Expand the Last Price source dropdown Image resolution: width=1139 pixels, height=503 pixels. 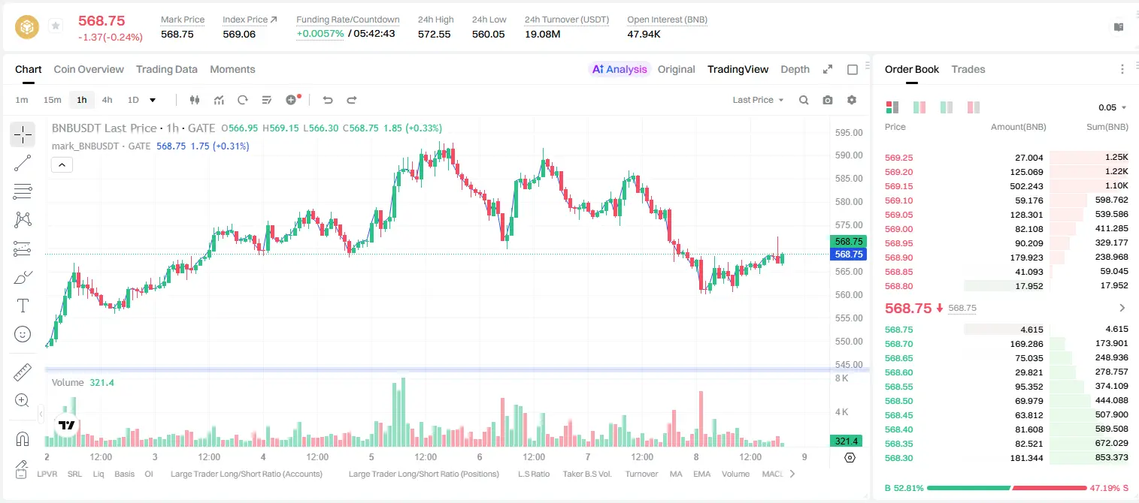(758, 100)
